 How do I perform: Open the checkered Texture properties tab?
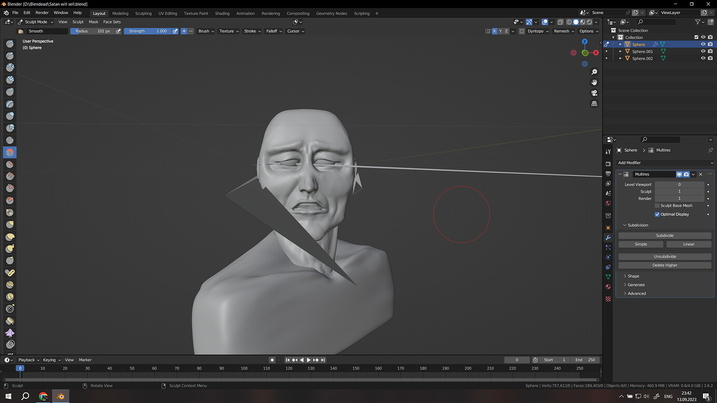pyautogui.click(x=608, y=299)
